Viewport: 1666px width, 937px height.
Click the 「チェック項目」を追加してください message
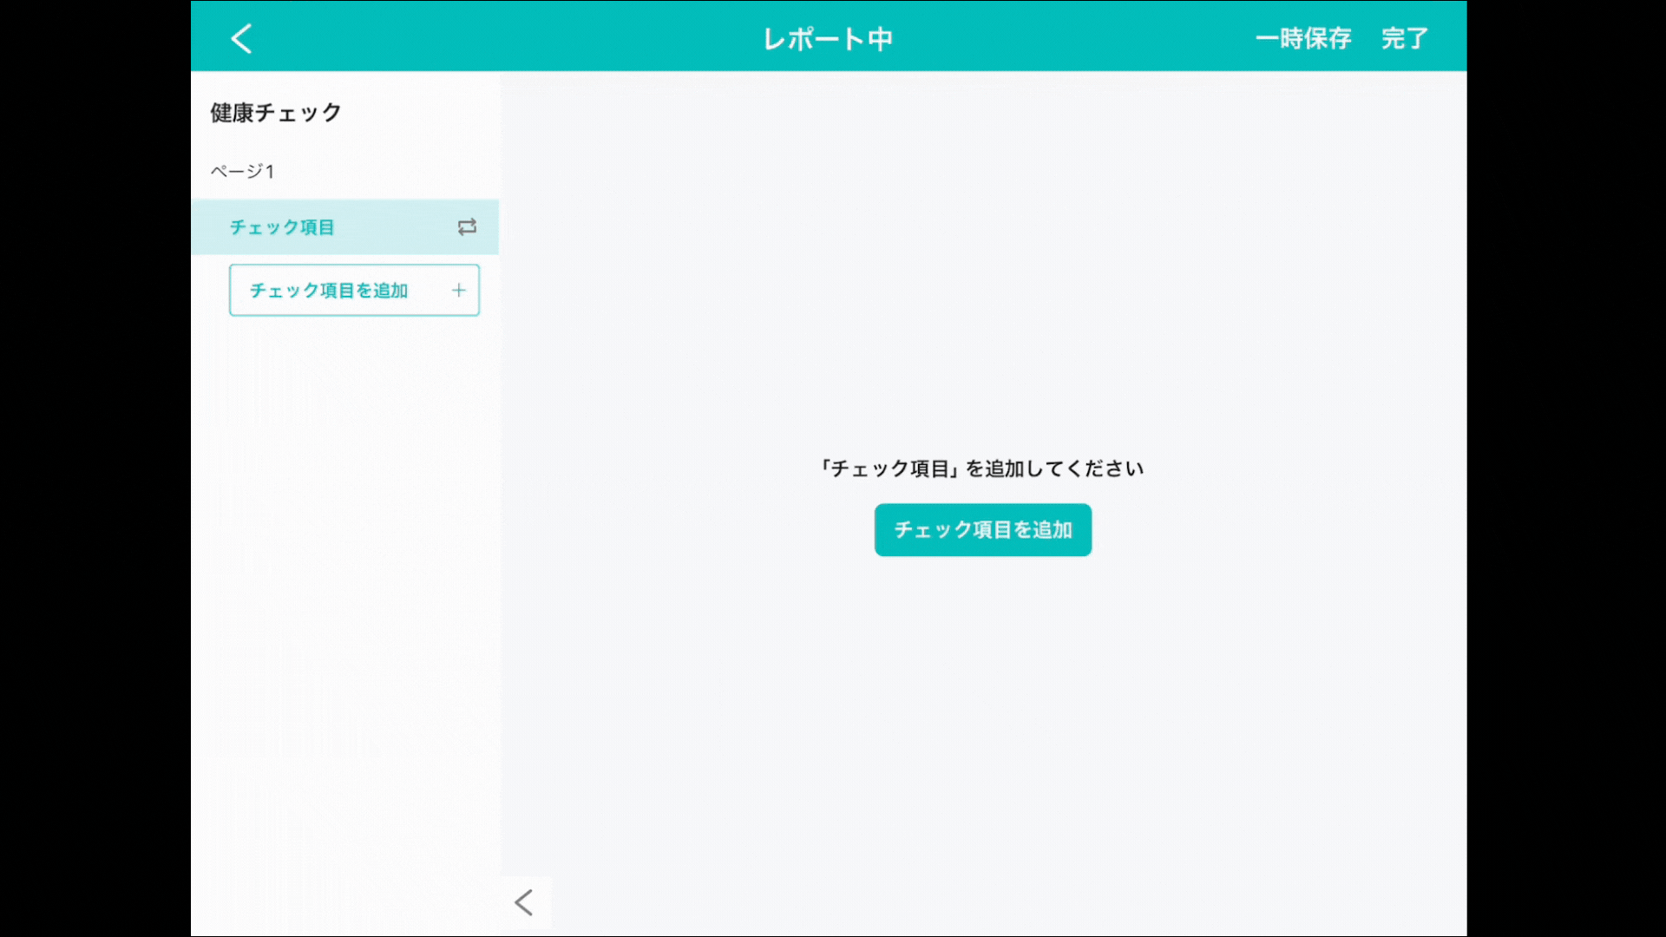982,468
